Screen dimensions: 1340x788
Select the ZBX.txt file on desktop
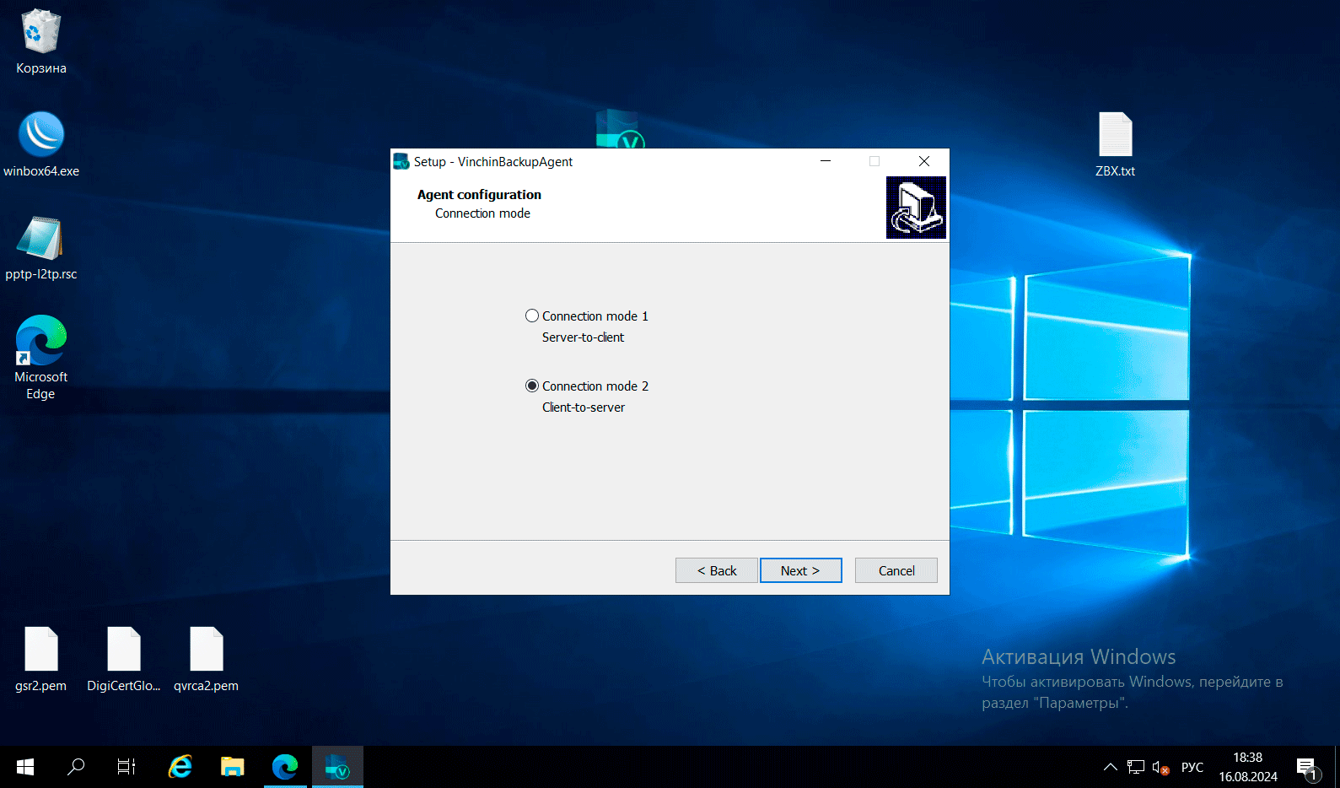pyautogui.click(x=1115, y=136)
